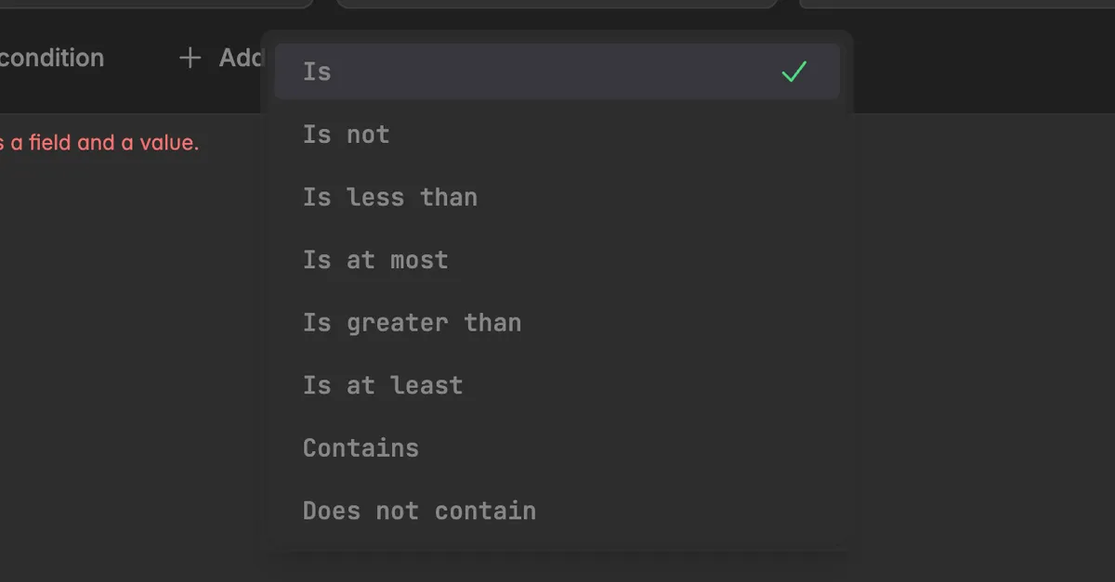The image size is (1115, 582).
Task: Click the Add button text
Action: click(241, 58)
